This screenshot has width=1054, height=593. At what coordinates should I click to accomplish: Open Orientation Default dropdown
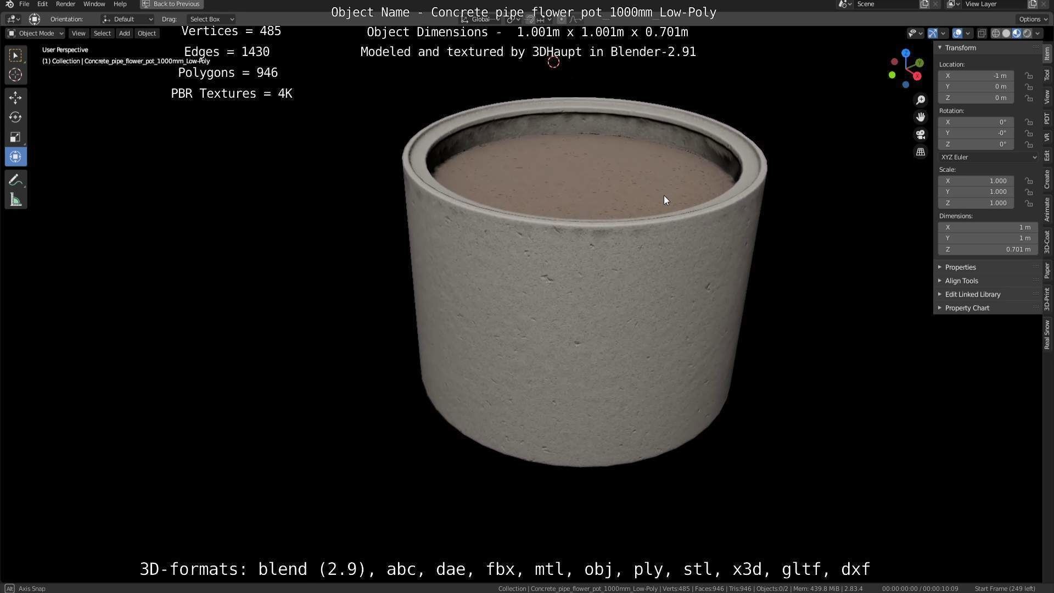pyautogui.click(x=127, y=19)
